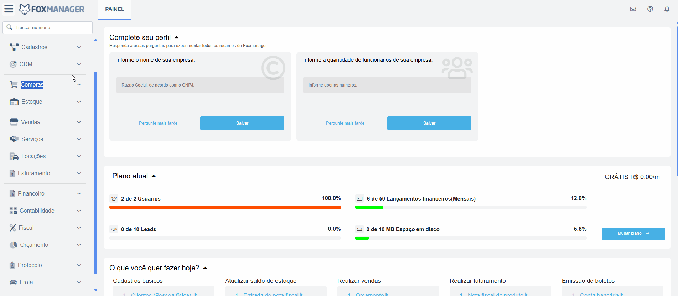
Task: Collapse the Plano atual section
Action: pos(154,176)
